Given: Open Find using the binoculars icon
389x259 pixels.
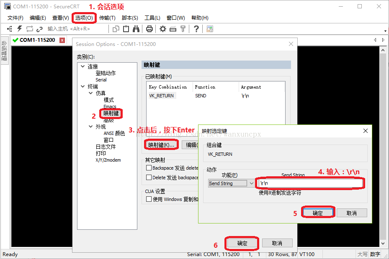Looking at the screenshot, I should click(137, 28).
